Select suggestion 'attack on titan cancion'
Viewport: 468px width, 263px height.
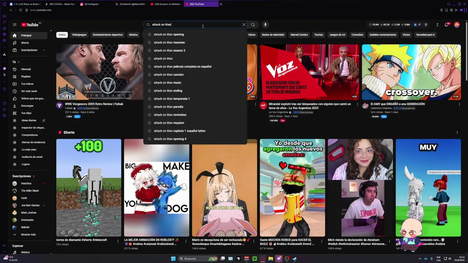point(195,75)
